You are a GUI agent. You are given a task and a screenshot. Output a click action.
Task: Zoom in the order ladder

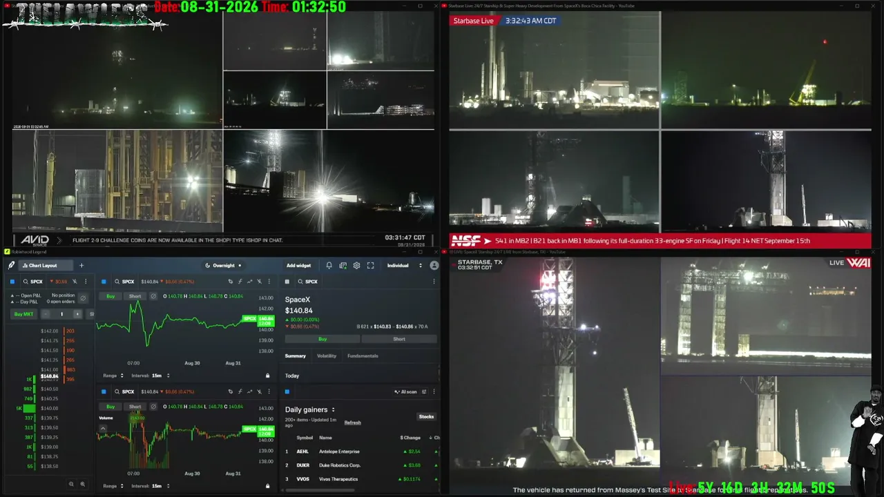(83, 485)
